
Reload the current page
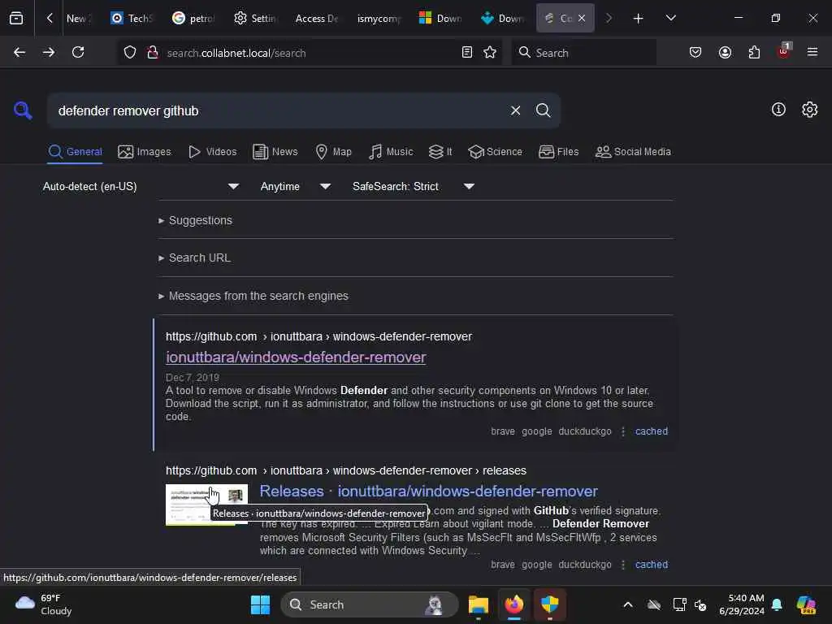click(78, 53)
